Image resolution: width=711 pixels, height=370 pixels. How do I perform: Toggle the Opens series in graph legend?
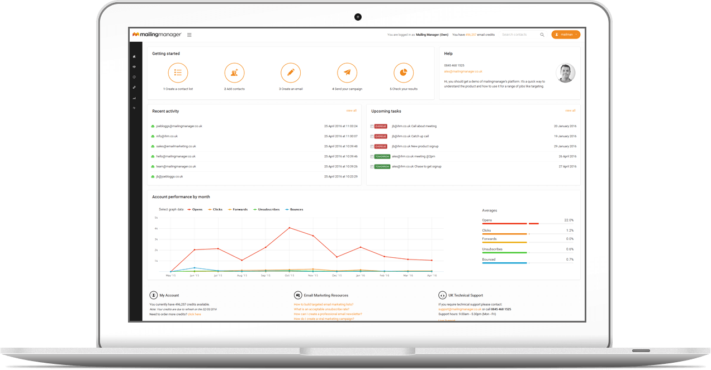[x=195, y=209]
